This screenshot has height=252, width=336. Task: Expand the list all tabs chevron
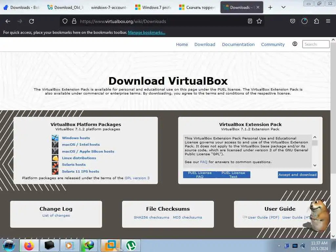(x=283, y=7)
